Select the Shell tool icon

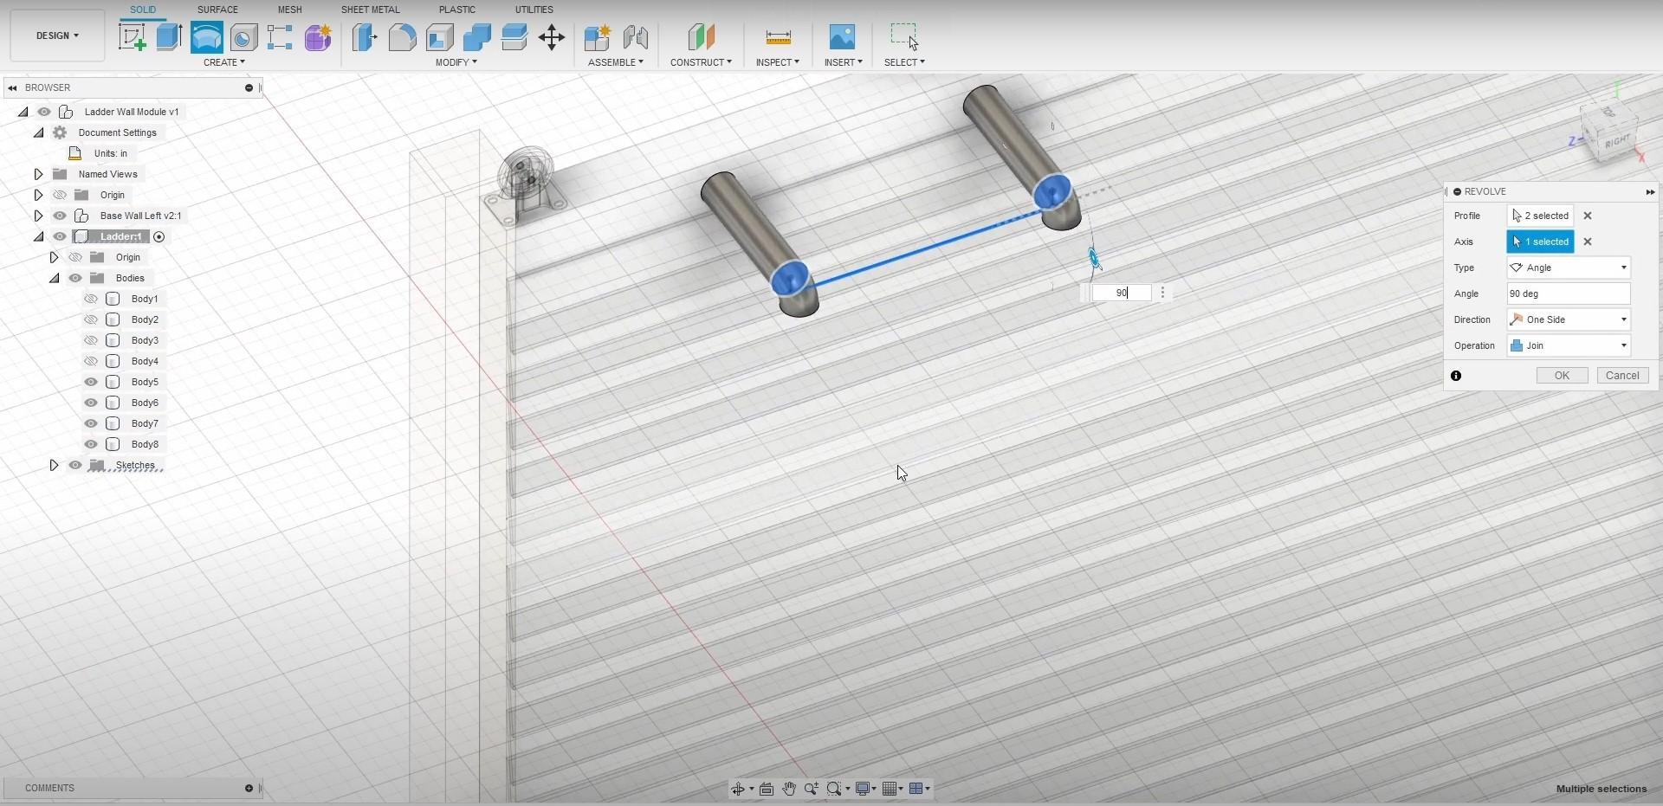click(x=439, y=37)
